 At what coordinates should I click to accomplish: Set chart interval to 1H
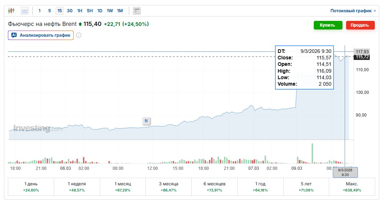click(80, 11)
